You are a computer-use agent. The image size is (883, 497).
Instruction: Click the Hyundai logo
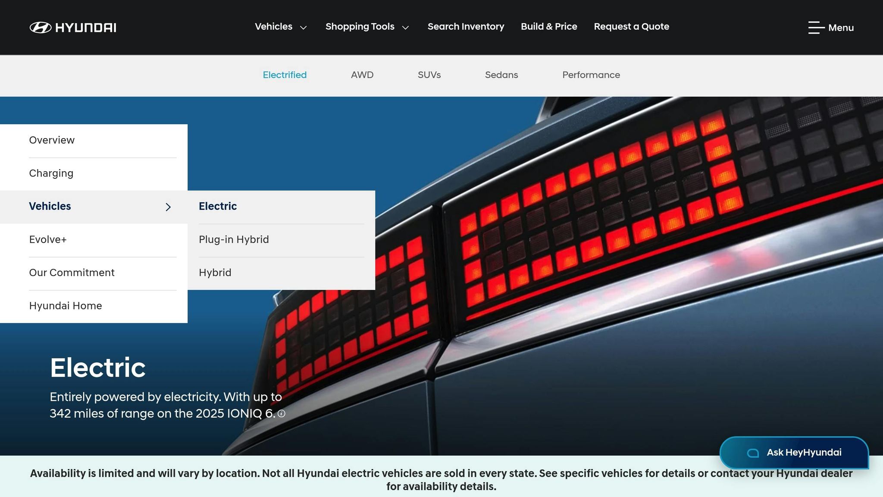[x=73, y=28]
